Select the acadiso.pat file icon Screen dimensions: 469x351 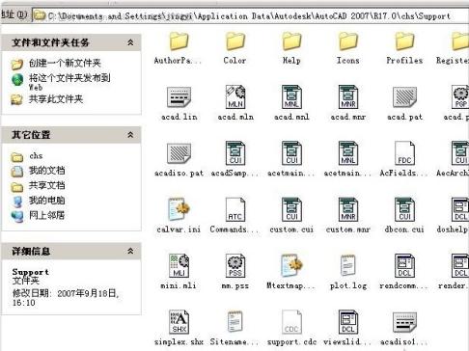point(179,153)
